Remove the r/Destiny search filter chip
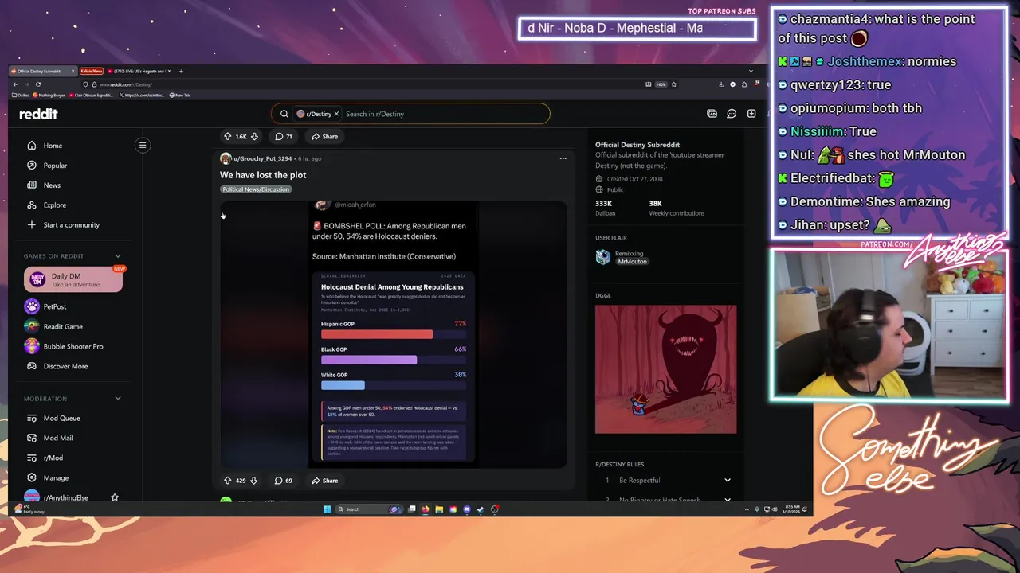Viewport: 1020px width, 573px height. tap(336, 114)
